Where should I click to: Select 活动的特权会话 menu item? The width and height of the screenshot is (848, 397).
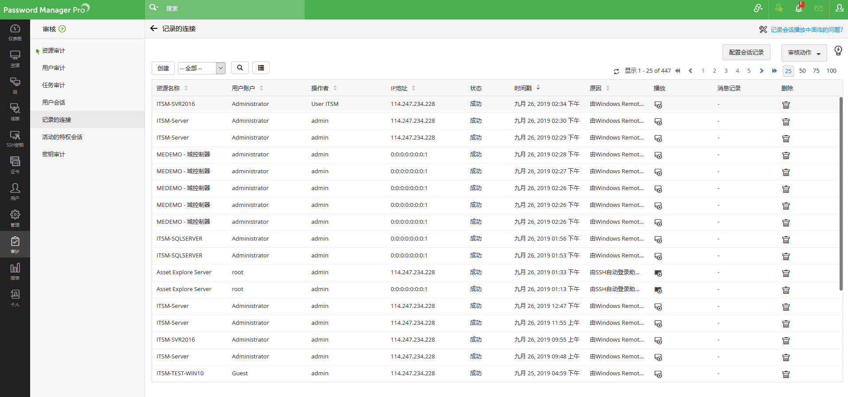(x=62, y=137)
